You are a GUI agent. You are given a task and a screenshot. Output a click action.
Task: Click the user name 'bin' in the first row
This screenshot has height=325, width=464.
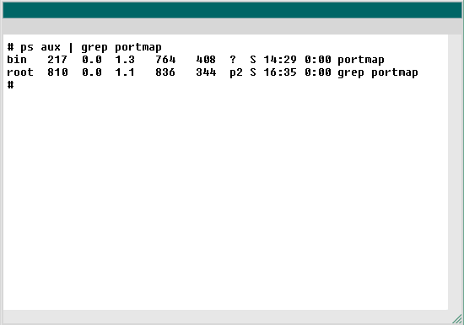click(x=17, y=60)
